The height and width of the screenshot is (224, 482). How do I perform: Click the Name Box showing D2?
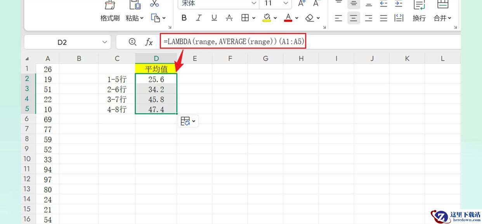tap(68, 42)
